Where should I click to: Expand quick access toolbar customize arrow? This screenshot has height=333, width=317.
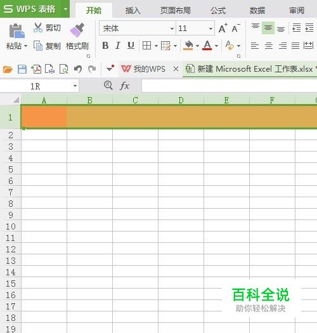point(110,69)
